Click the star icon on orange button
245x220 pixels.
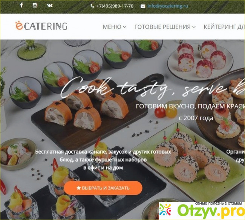79,188
